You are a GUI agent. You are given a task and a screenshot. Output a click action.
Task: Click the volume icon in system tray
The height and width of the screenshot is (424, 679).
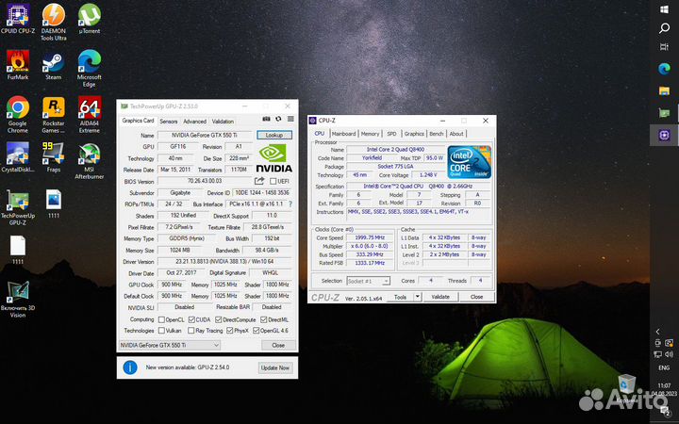670,354
